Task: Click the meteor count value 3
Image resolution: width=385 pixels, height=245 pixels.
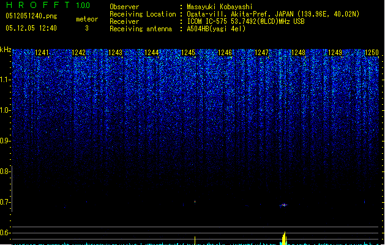Action: [x=87, y=28]
